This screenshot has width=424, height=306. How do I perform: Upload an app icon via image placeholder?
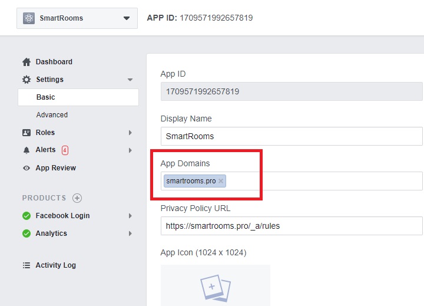click(216, 285)
